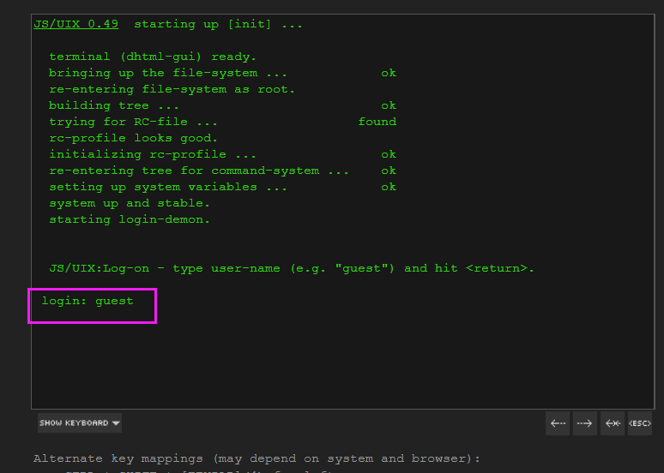Click the left arrow cursor key button
This screenshot has width=664, height=473.
click(558, 423)
